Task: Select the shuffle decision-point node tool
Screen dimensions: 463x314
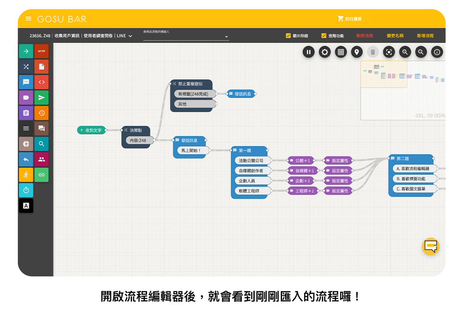Action: pyautogui.click(x=26, y=67)
